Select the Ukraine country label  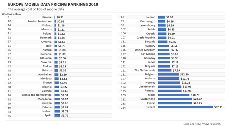click(46, 17)
